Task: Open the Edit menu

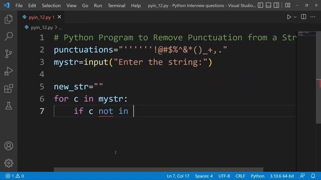Action: pyautogui.click(x=32, y=5)
